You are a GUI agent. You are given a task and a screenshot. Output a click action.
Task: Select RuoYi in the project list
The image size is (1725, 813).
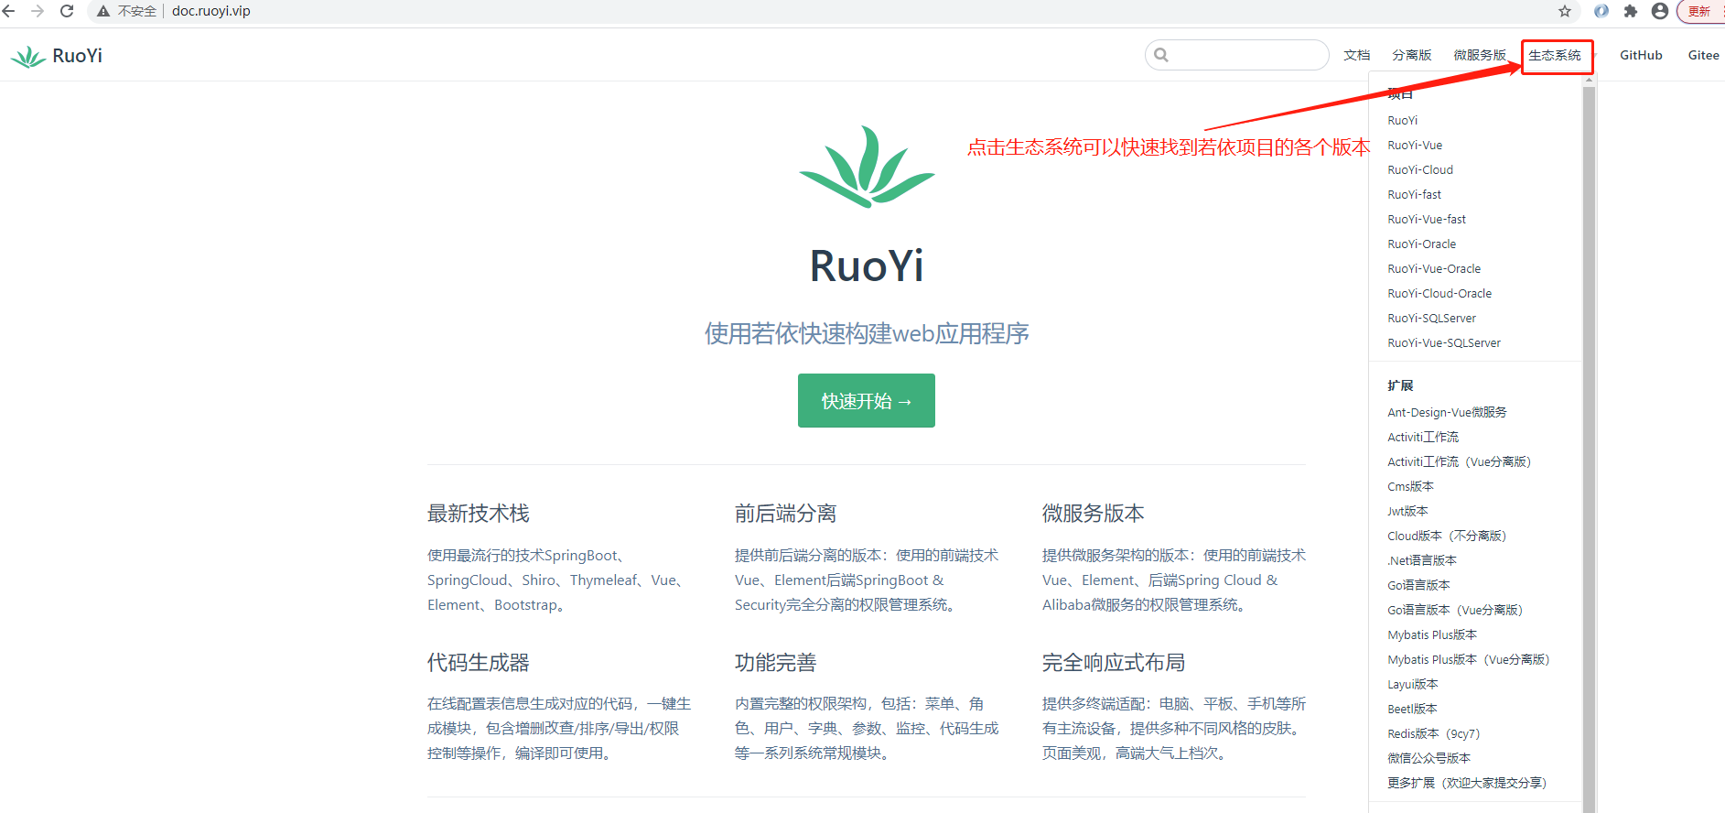click(1402, 120)
